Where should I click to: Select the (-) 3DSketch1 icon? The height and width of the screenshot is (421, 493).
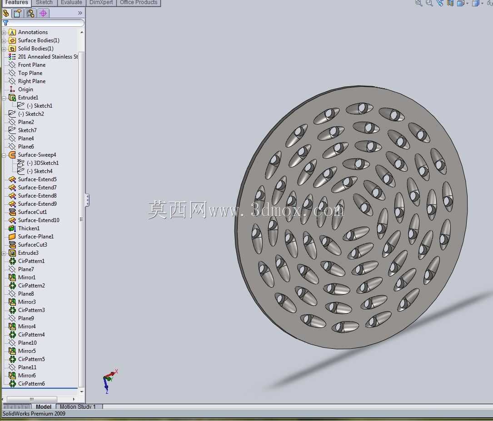tap(21, 163)
